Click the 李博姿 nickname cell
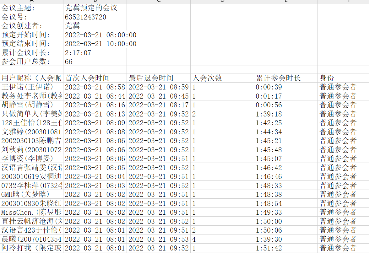Viewport: 369px width, 253px height. (x=32, y=159)
